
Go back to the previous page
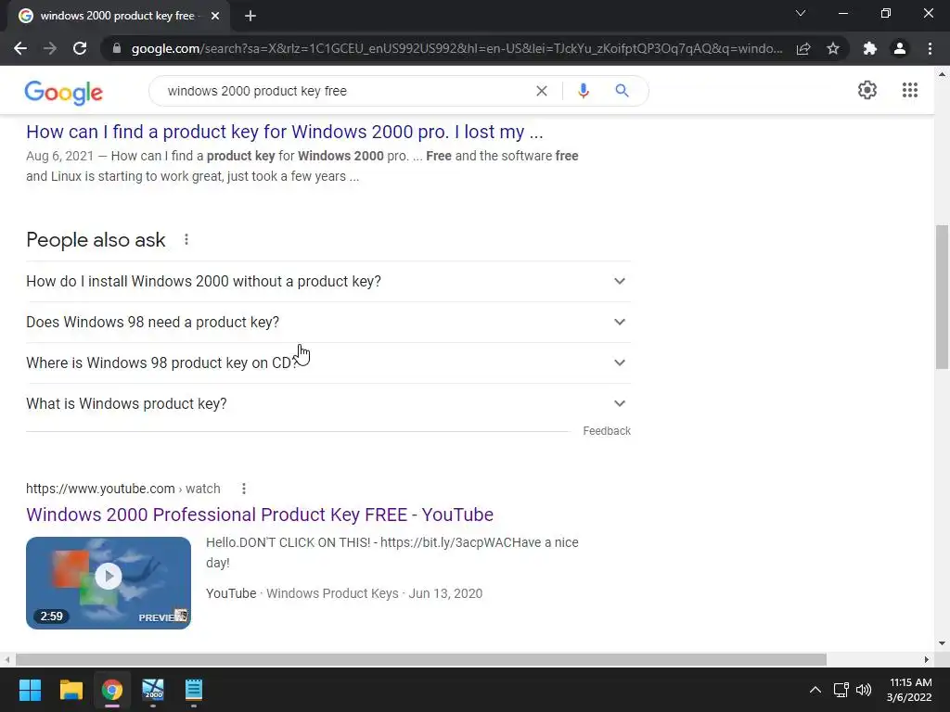click(x=20, y=48)
